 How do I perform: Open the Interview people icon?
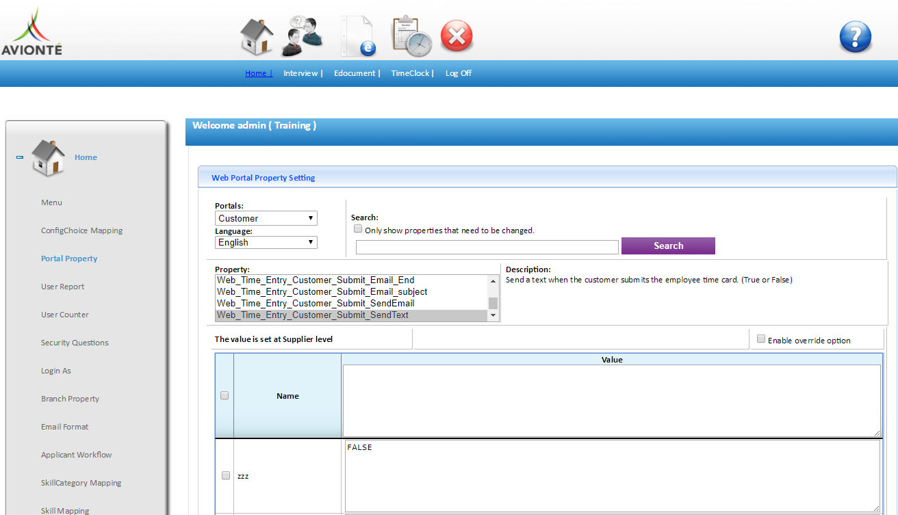pyautogui.click(x=303, y=36)
